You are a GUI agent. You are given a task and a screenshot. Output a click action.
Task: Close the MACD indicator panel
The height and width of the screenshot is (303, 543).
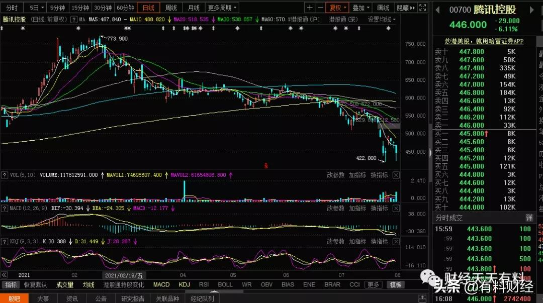396,209
